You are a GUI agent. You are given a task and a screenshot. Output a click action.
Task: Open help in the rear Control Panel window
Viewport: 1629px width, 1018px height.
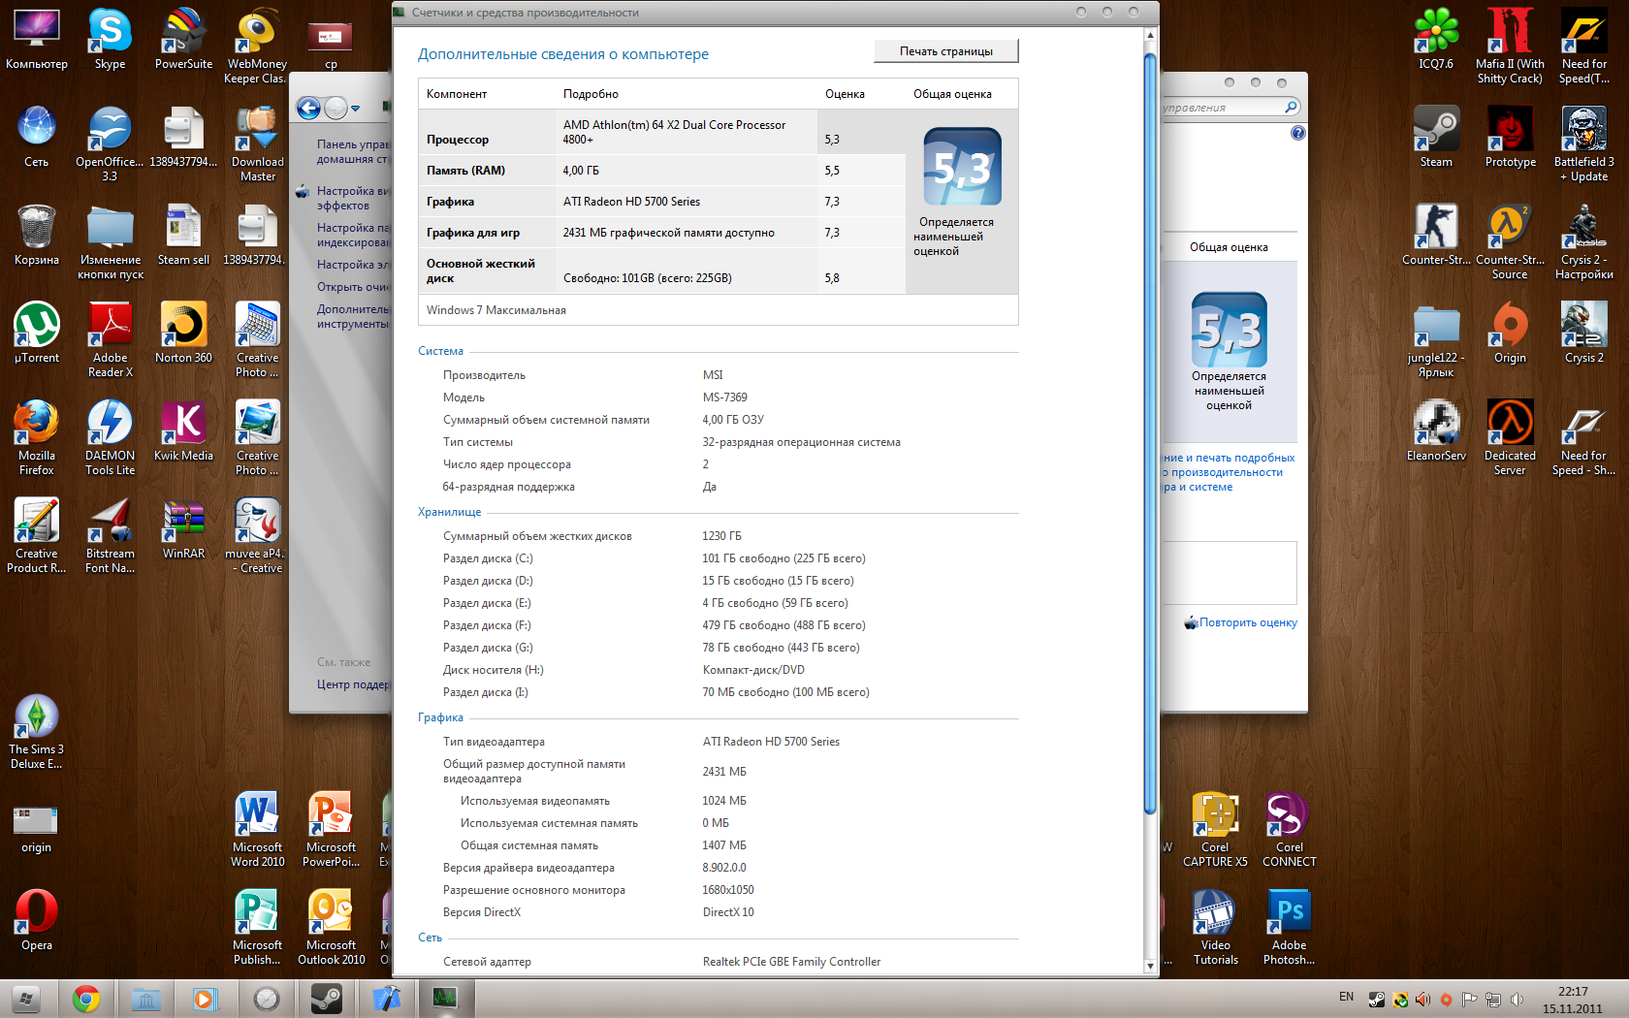point(1297,133)
